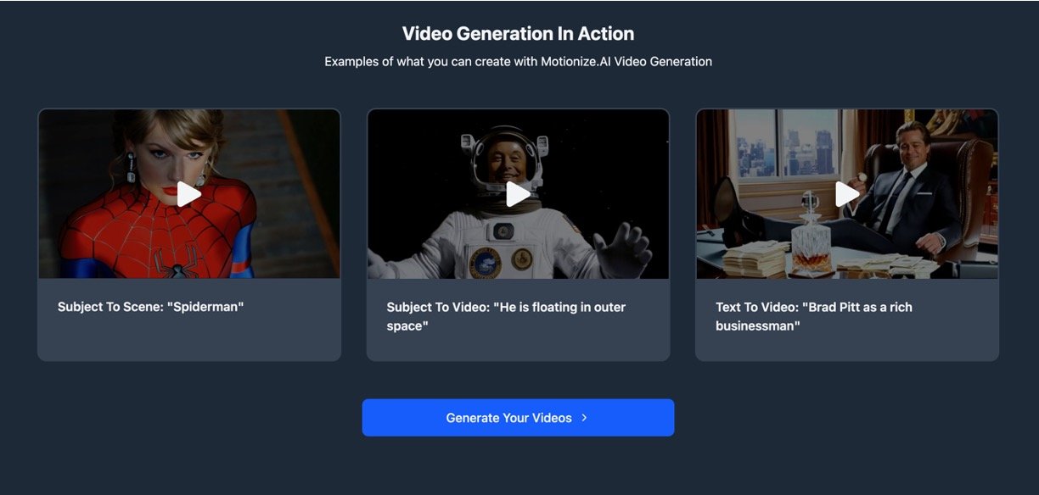Screen dimensions: 1039x495
Task: Click the dangling earring in the Spiderman thumbnail
Action: (131, 167)
